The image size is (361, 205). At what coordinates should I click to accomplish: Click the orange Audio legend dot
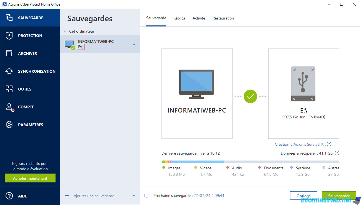(228, 168)
